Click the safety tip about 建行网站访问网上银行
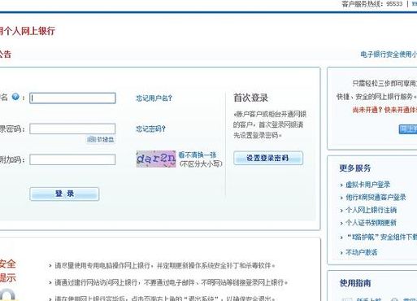The width and height of the screenshot is (417, 301). 172,282
